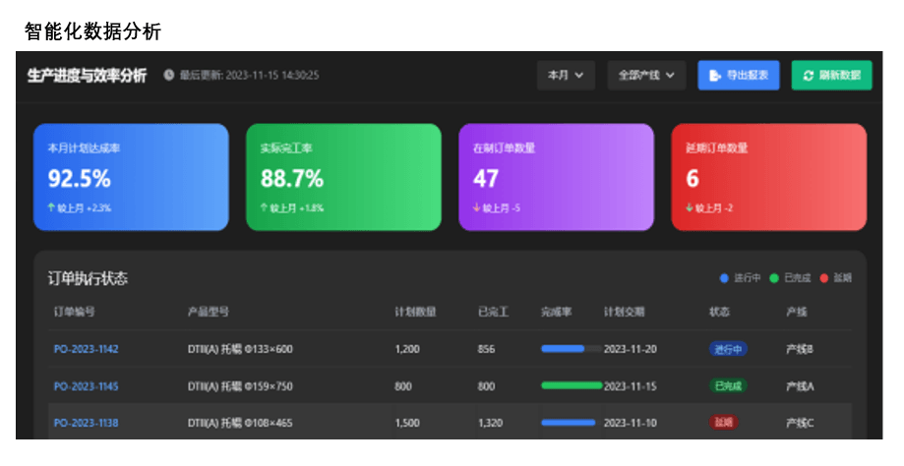Viewport: 904px width, 466px height.
Task: Click the down arrow in 延期订单数量 card
Action: tap(690, 208)
